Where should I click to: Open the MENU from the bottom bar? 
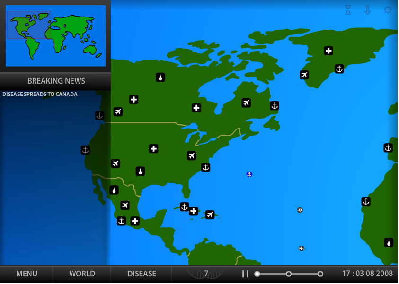click(26, 274)
